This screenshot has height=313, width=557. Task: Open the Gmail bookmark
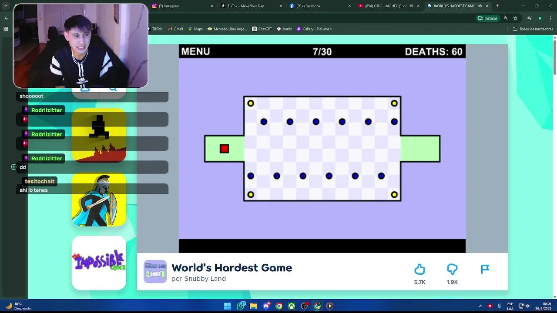175,29
